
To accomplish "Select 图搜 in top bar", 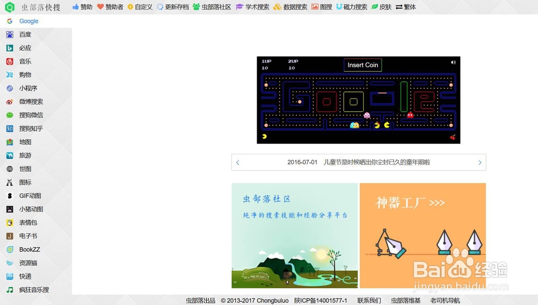I will tap(322, 7).
